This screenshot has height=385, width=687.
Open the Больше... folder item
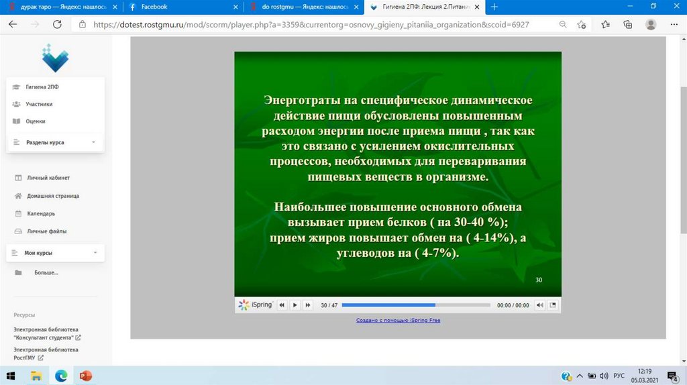point(46,272)
